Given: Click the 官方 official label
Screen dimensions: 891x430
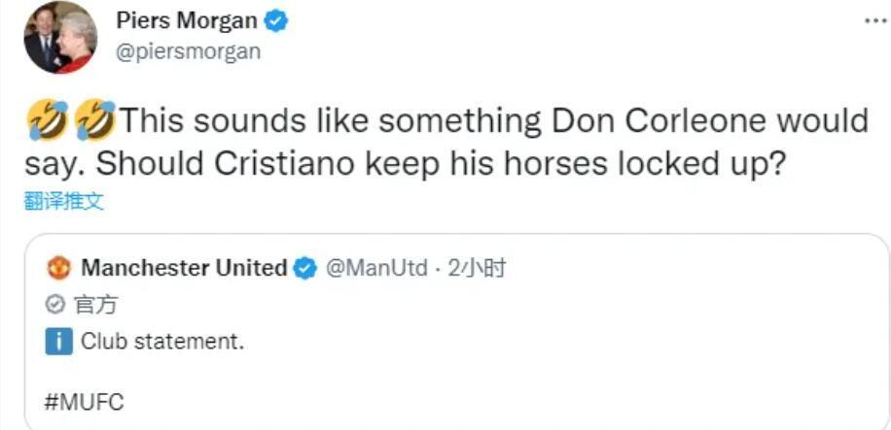Looking at the screenshot, I should point(95,305).
